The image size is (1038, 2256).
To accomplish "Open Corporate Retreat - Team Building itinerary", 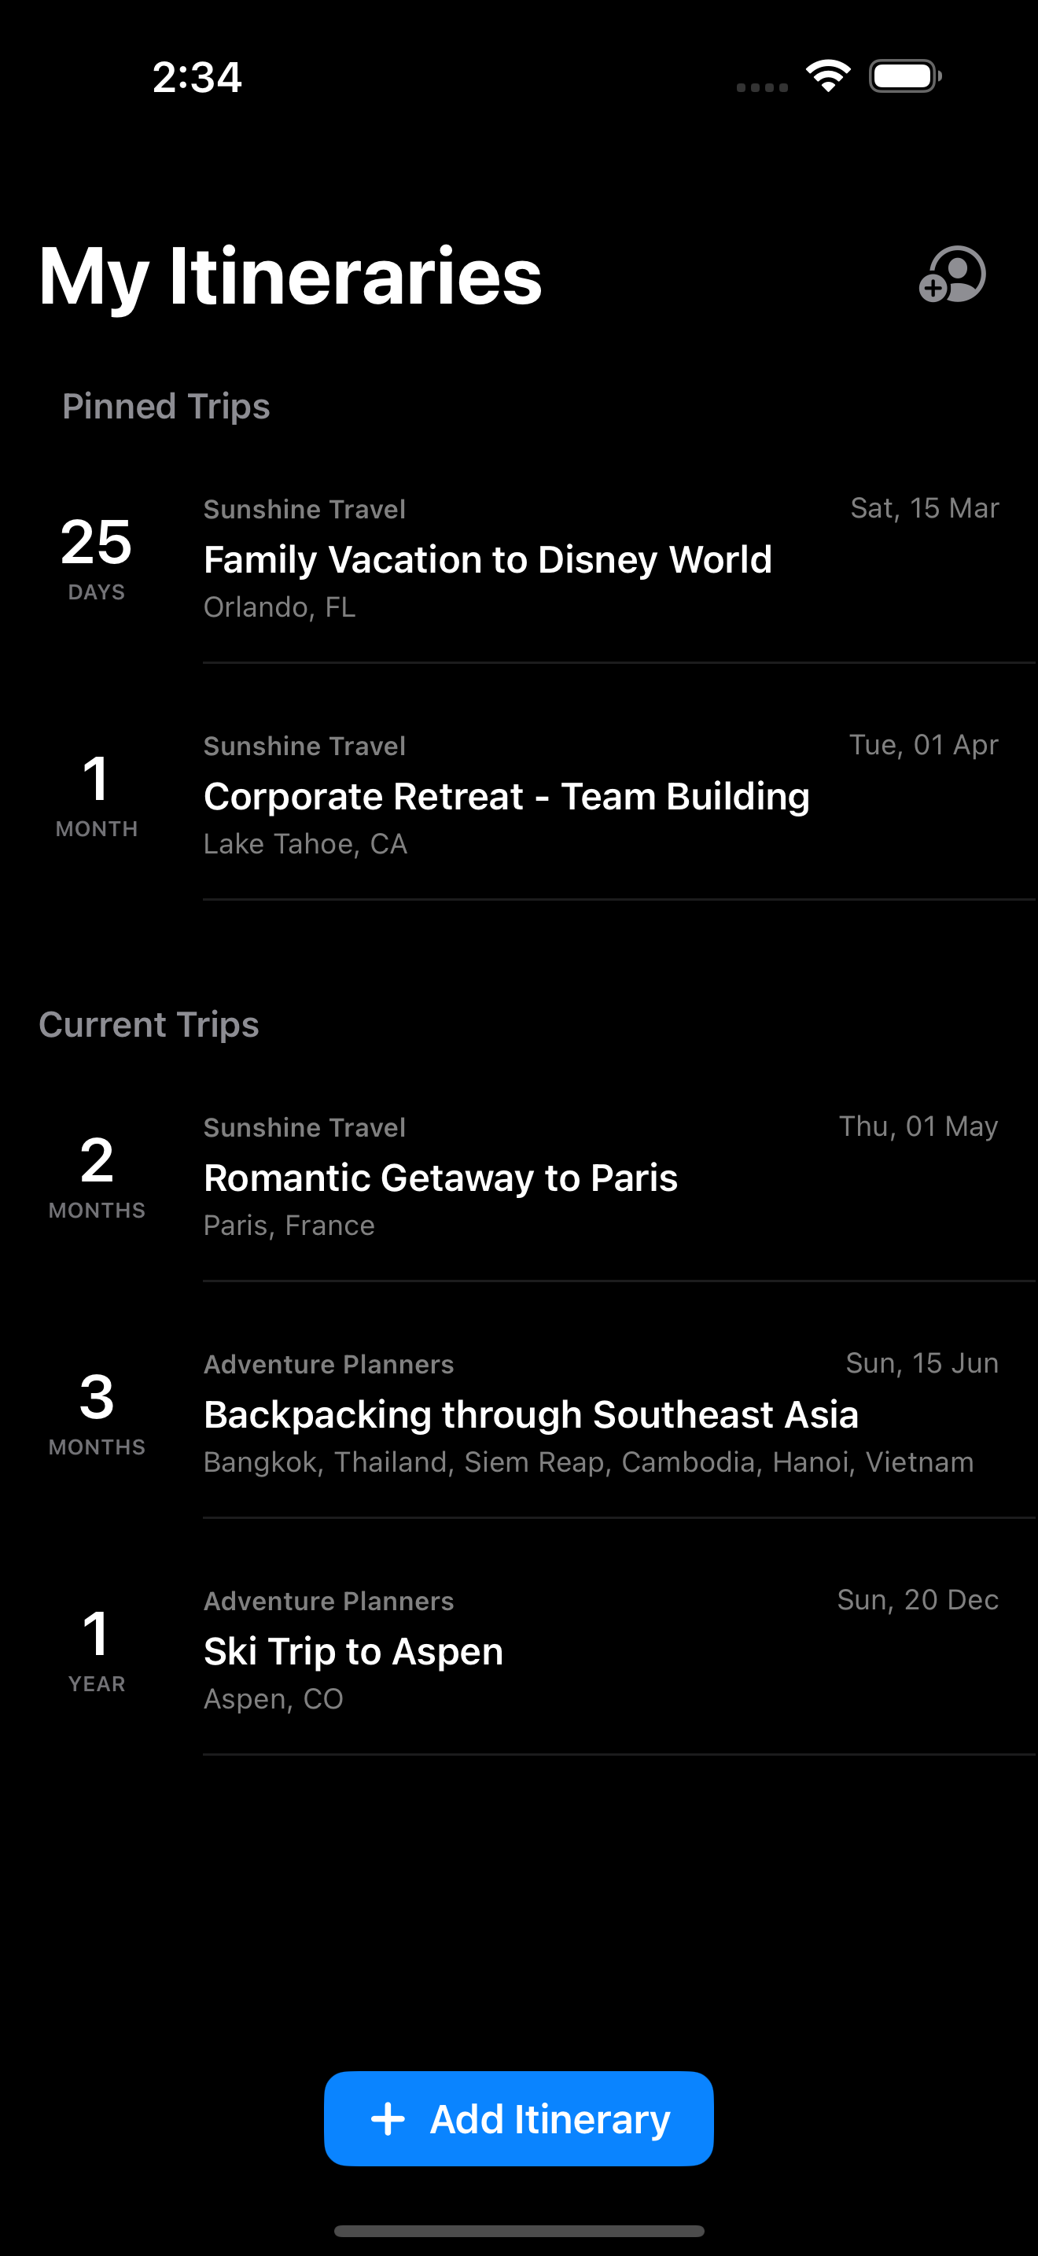I will [x=506, y=796].
